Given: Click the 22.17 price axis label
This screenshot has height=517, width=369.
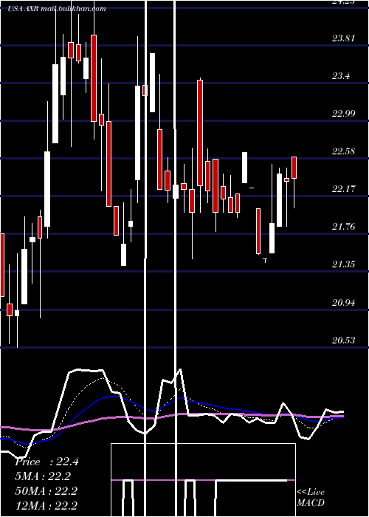Looking at the screenshot, I should (x=343, y=189).
